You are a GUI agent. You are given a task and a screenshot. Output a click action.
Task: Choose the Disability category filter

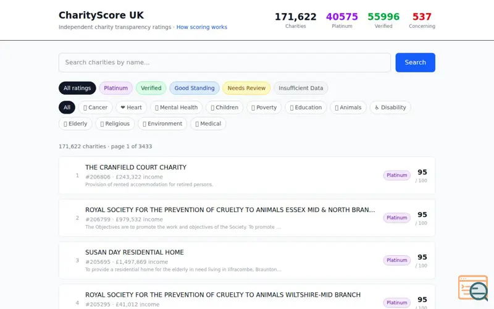point(390,107)
